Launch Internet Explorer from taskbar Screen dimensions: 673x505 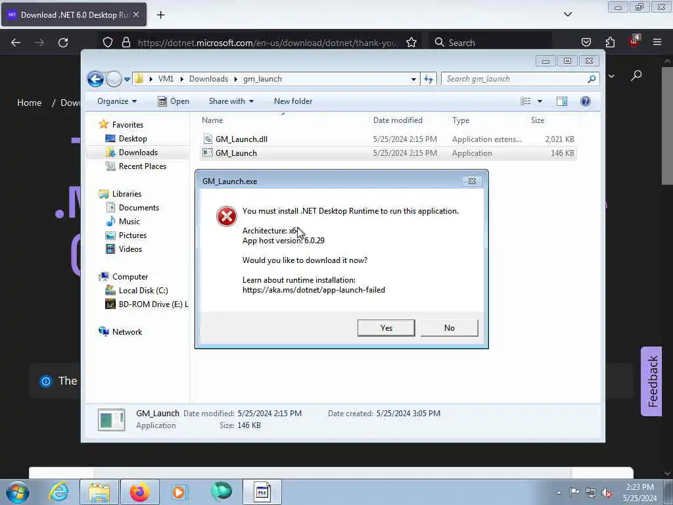pyautogui.click(x=58, y=492)
